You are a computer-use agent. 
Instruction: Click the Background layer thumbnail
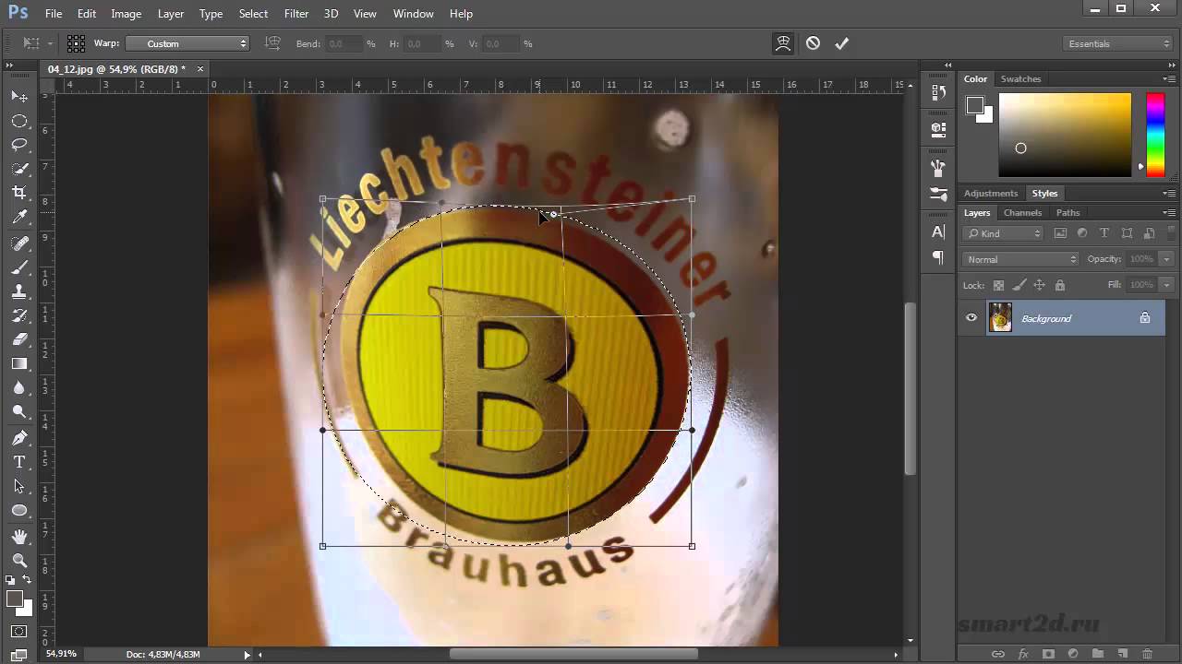[1000, 318]
